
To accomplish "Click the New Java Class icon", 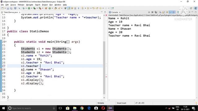I will [x=49, y=8].
